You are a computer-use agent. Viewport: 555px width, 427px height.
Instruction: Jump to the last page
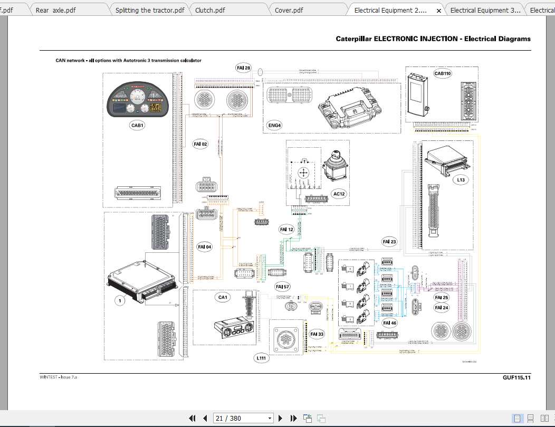tap(293, 418)
